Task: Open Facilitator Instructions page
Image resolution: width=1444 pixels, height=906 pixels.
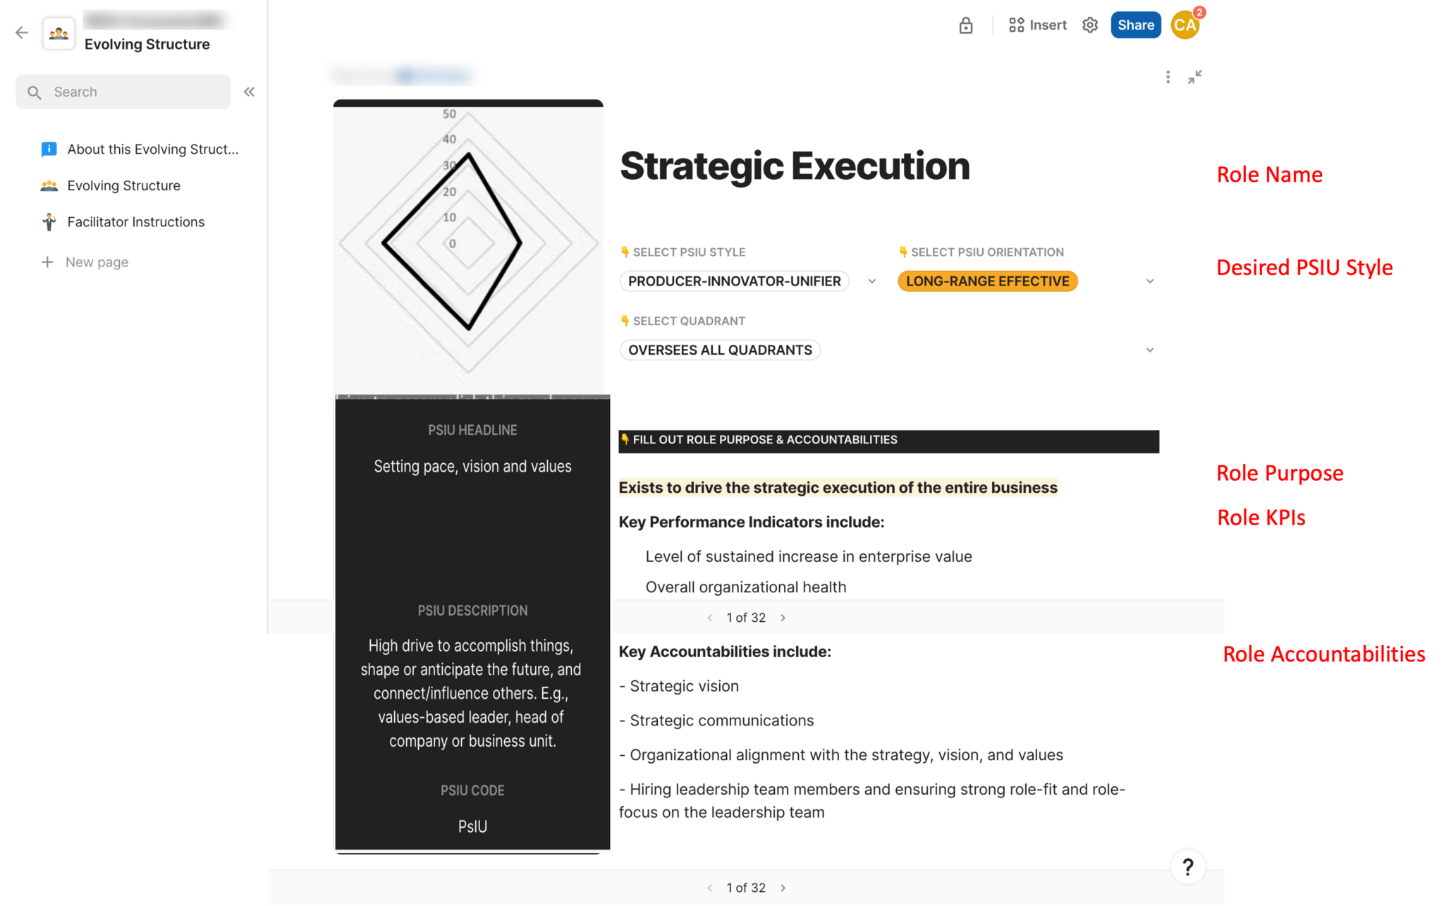Action: click(135, 222)
